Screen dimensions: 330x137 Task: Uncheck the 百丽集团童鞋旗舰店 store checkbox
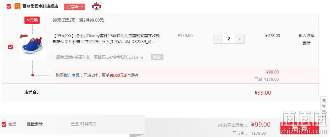(x=9, y=6)
